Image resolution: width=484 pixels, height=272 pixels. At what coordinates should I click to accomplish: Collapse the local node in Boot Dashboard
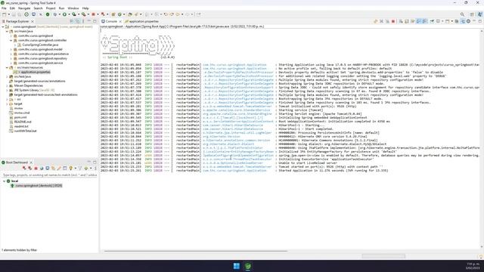[x=4, y=181]
